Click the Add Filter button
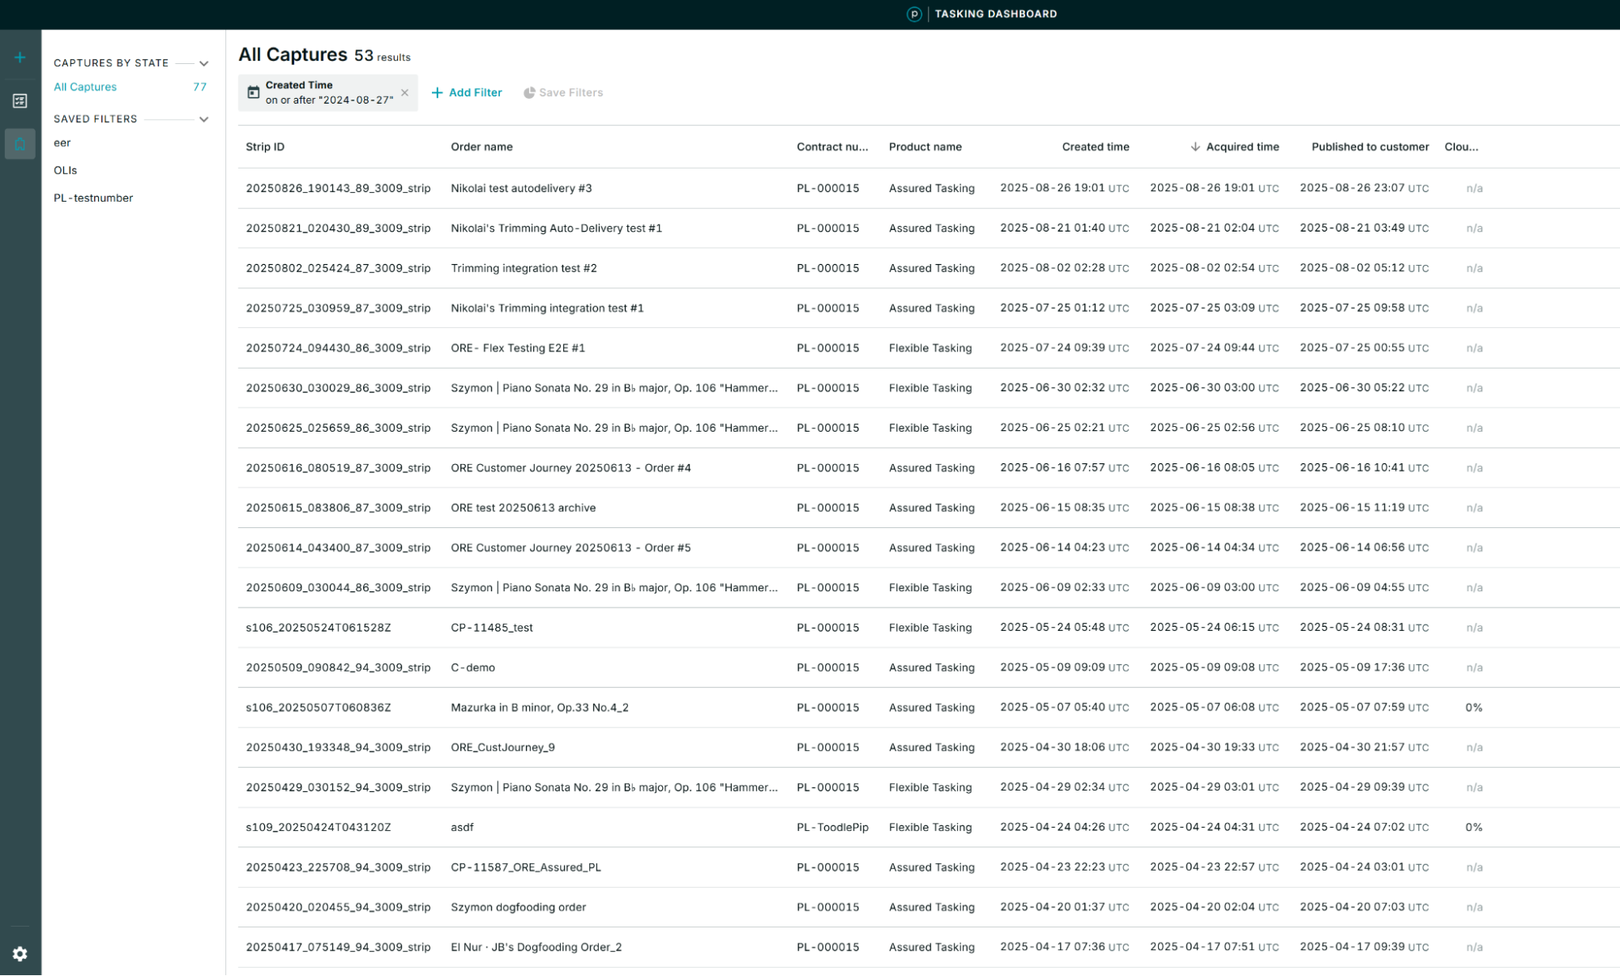The width and height of the screenshot is (1620, 976). pyautogui.click(x=467, y=92)
